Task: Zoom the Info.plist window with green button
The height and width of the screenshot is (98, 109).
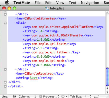Action: tap(14, 8)
